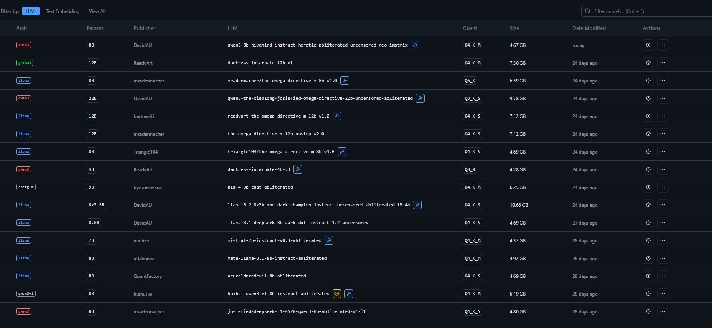Click tool-use hammer icon on qwen3-8b-hivemind row
Viewport: 712px width, 328px height.
pos(415,45)
